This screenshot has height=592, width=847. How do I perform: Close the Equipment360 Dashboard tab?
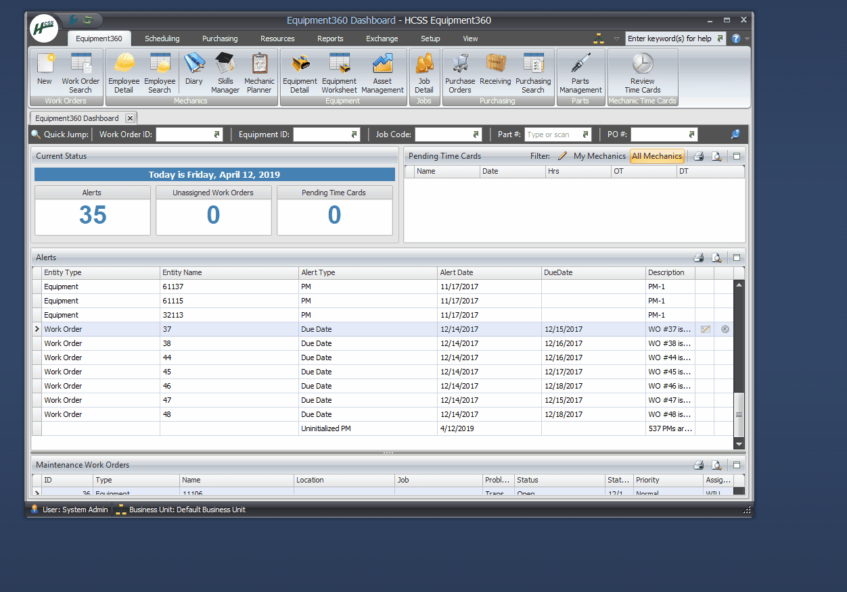(130, 118)
